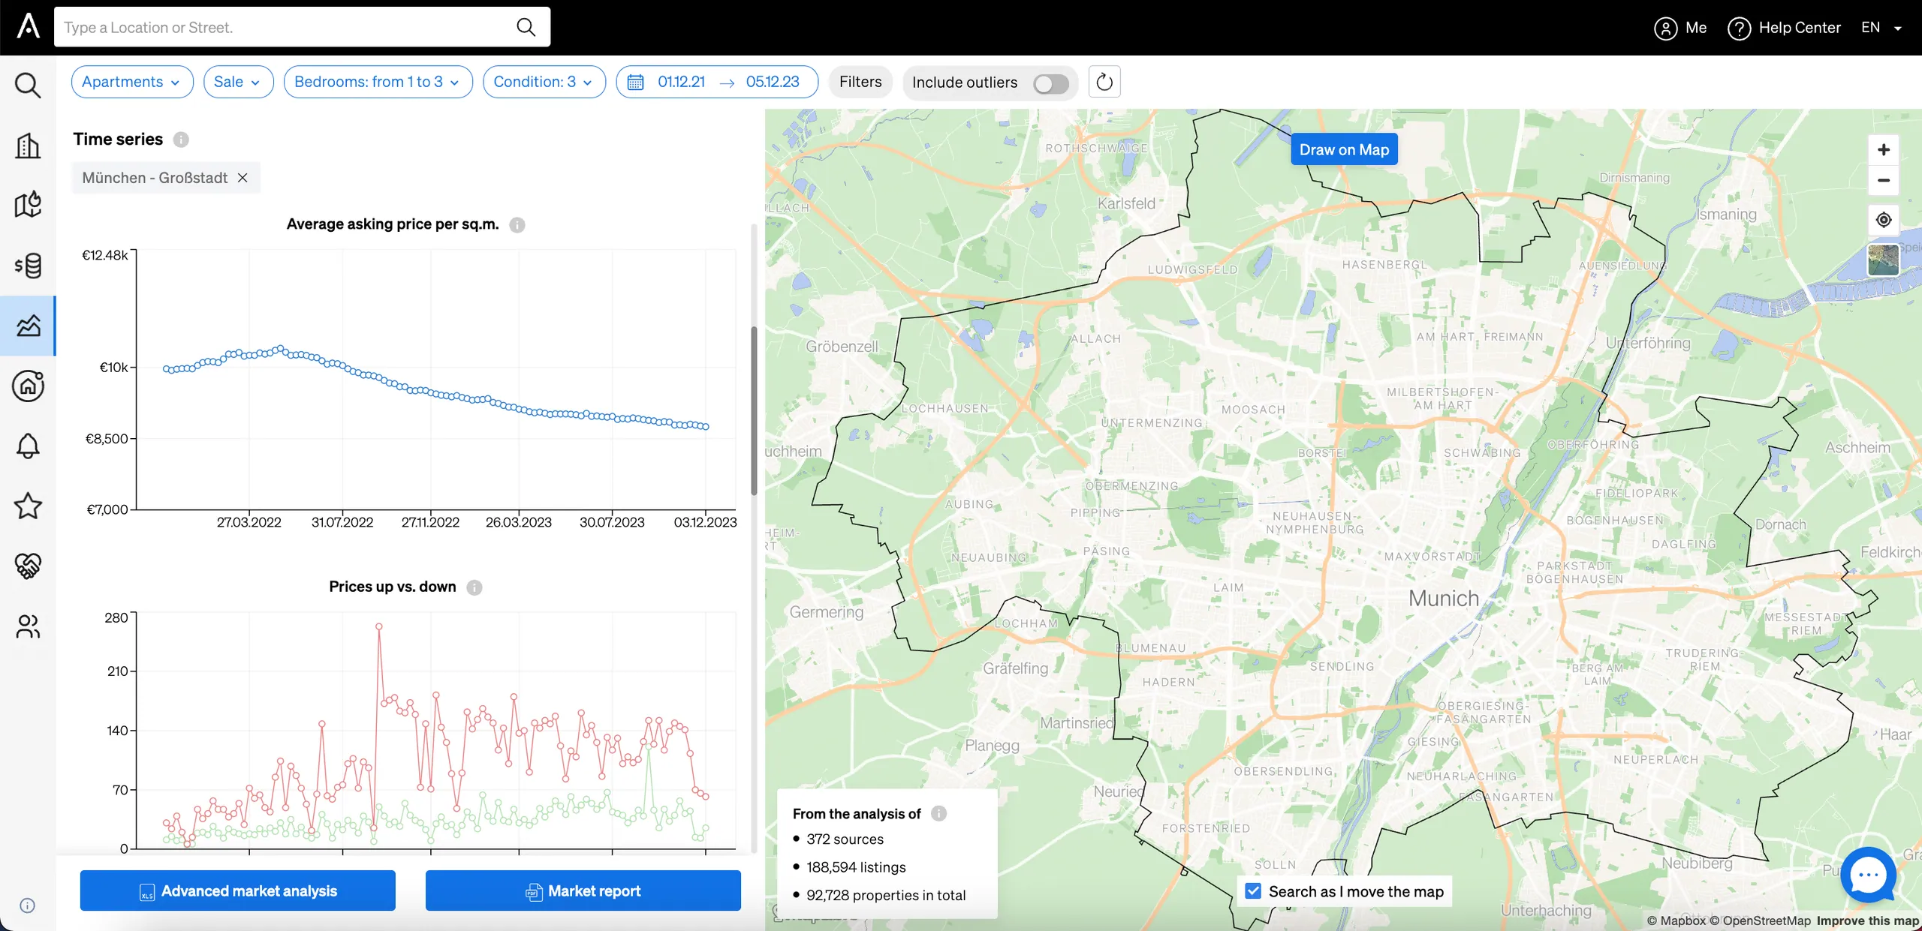Click info icon beside From the analysis of

(x=938, y=814)
